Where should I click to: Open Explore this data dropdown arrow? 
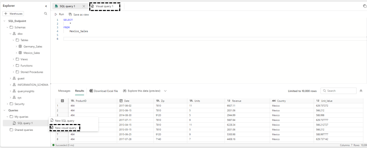coord(165,91)
